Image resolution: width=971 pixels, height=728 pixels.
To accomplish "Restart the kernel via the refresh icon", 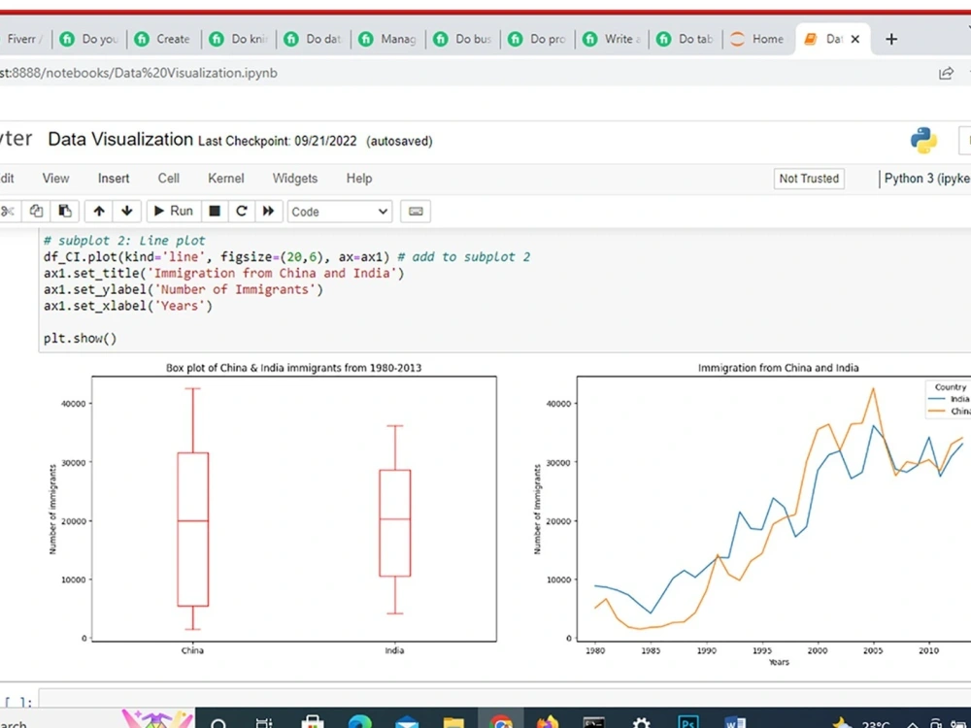I will coord(242,211).
